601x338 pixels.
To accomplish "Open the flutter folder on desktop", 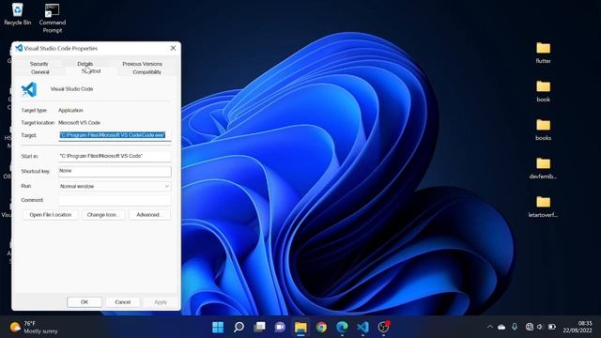I will point(543,53).
